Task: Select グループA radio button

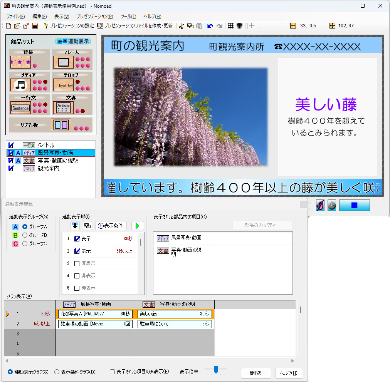Action: pos(25,227)
